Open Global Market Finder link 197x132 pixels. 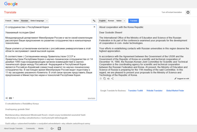[x=175, y=91]
